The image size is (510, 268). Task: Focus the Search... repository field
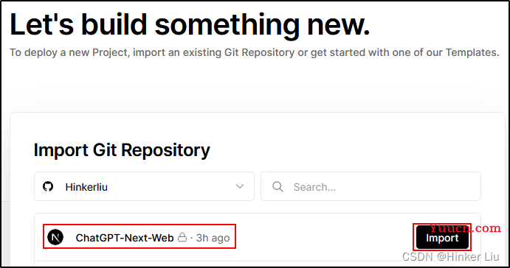[x=371, y=186]
